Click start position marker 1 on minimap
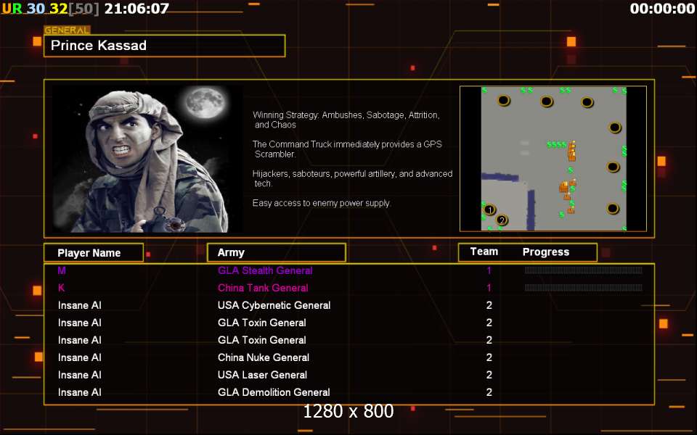The height and width of the screenshot is (435, 697). [x=489, y=210]
